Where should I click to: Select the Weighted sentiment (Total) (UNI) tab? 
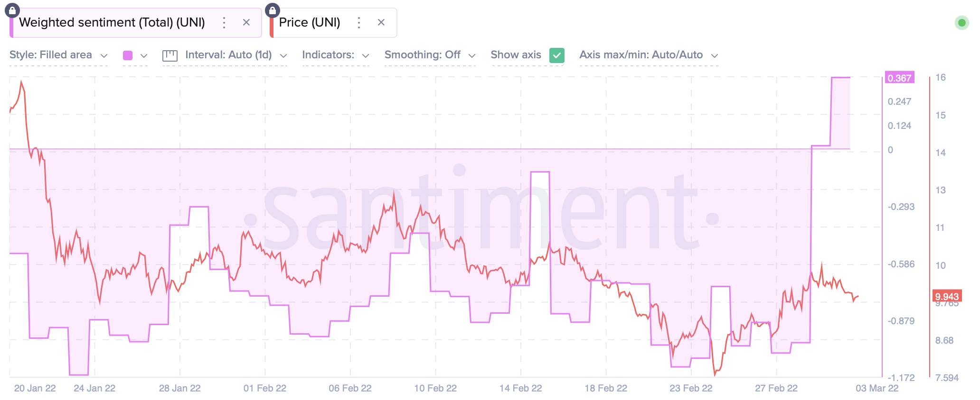(136, 23)
